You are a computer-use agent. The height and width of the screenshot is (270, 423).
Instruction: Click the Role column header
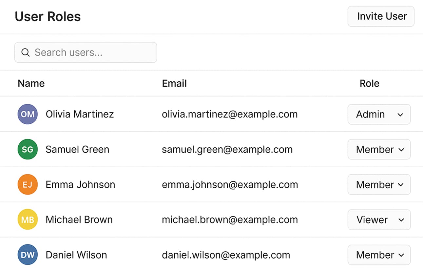click(369, 83)
